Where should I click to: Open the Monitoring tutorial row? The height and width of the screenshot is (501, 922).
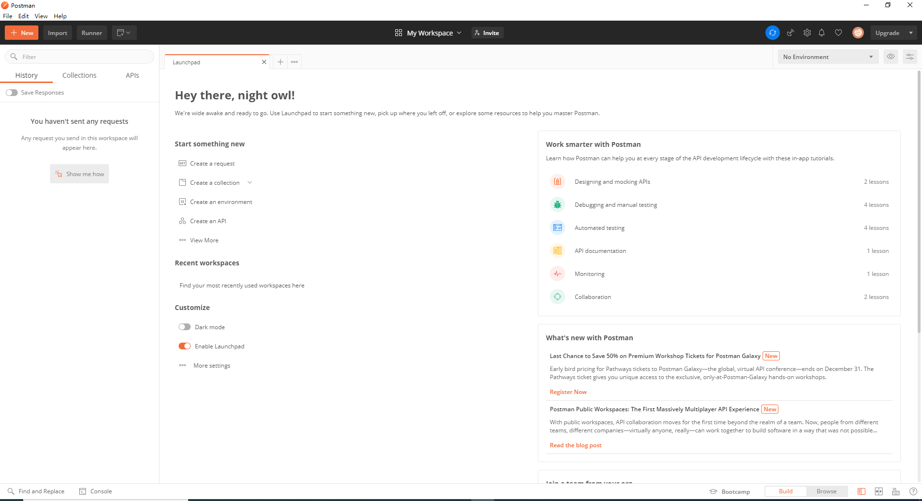coord(719,274)
